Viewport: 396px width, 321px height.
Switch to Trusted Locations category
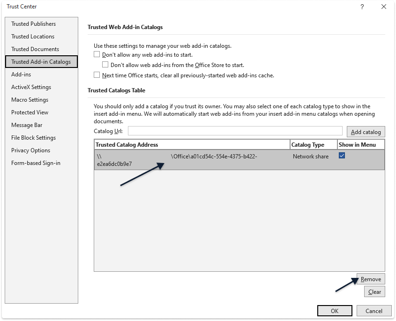pos(33,37)
